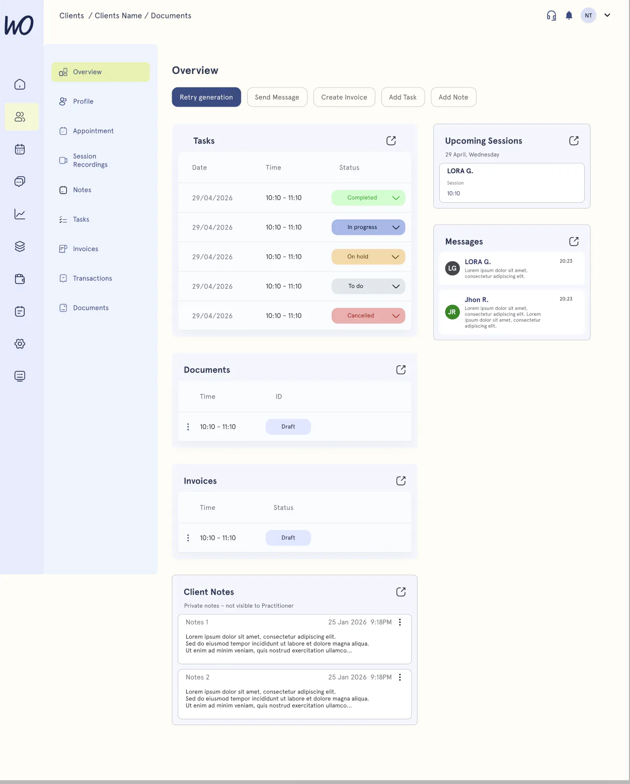Click the Draft badge in Documents

(x=288, y=427)
